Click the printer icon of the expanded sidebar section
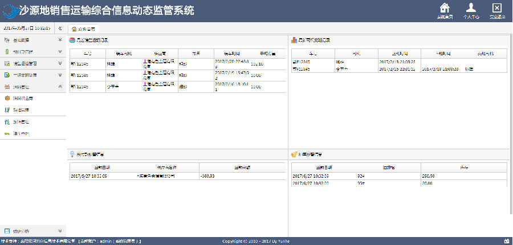Image resolution: width=513 pixels, height=245 pixels. coord(7,87)
